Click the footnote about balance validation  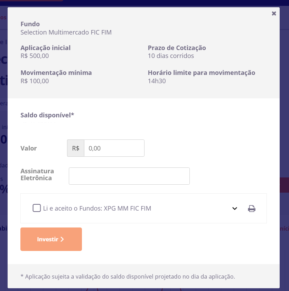[128, 277]
